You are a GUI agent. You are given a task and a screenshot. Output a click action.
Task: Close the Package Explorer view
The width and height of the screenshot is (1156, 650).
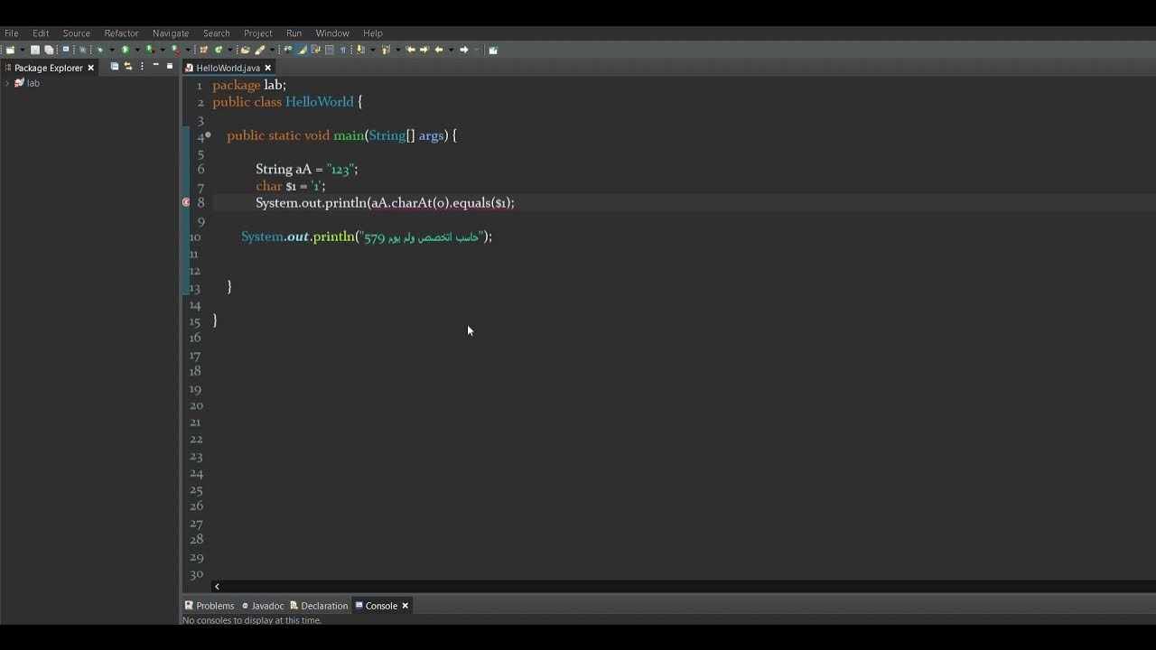tap(90, 68)
